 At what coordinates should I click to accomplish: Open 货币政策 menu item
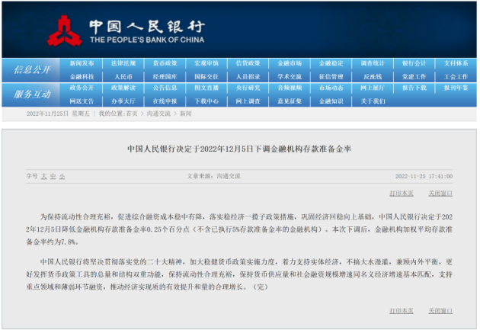click(165, 63)
